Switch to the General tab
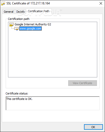The image size is (105, 132). (x=9, y=12)
